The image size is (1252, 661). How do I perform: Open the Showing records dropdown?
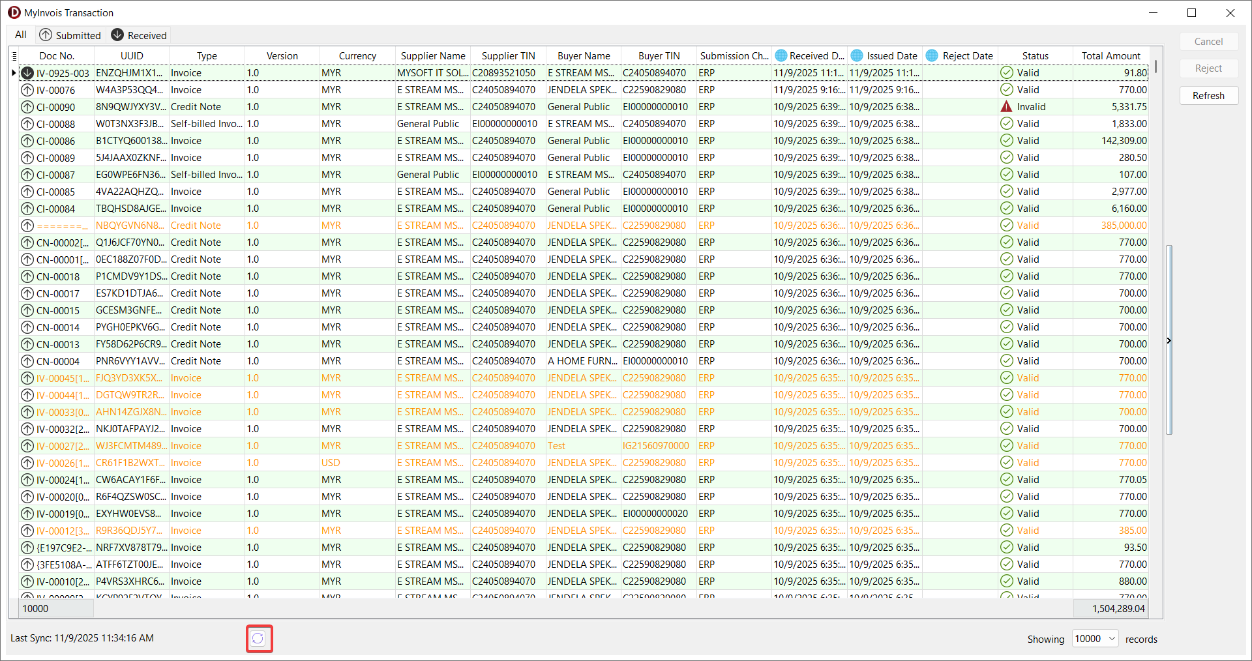pyautogui.click(x=1111, y=639)
